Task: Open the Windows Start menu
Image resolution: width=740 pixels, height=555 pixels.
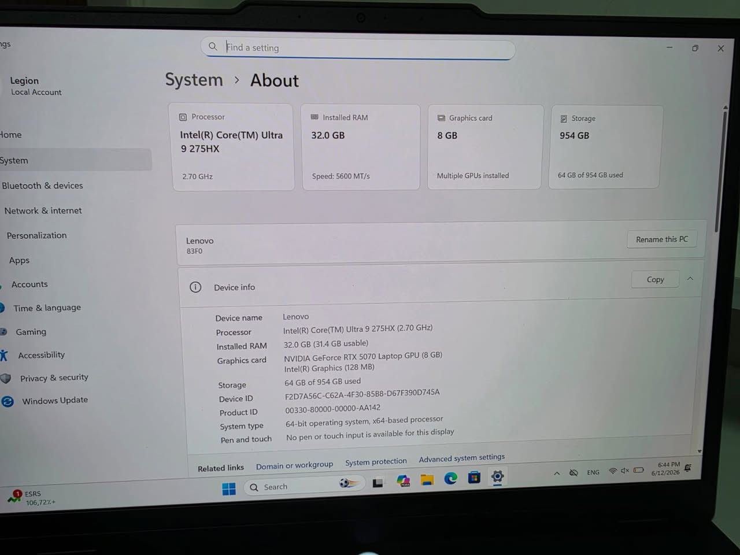Action: point(229,489)
